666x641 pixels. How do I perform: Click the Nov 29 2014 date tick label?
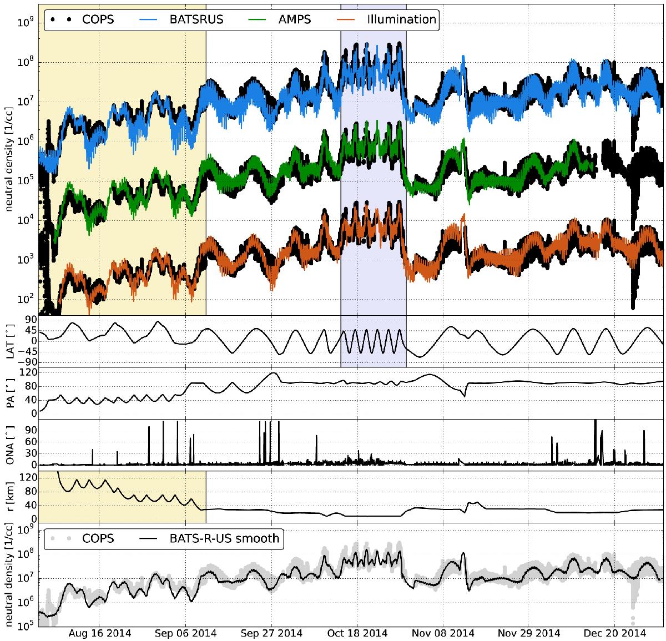pyautogui.click(x=529, y=633)
